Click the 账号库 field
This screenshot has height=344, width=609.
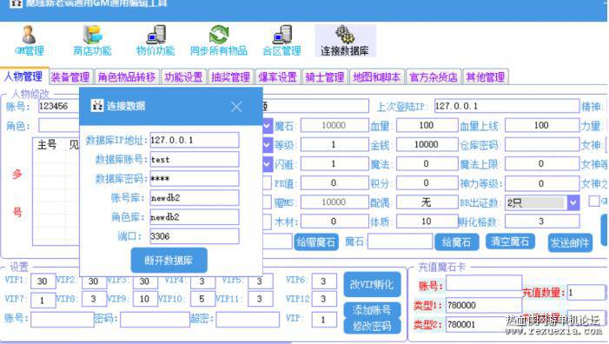tap(195, 197)
